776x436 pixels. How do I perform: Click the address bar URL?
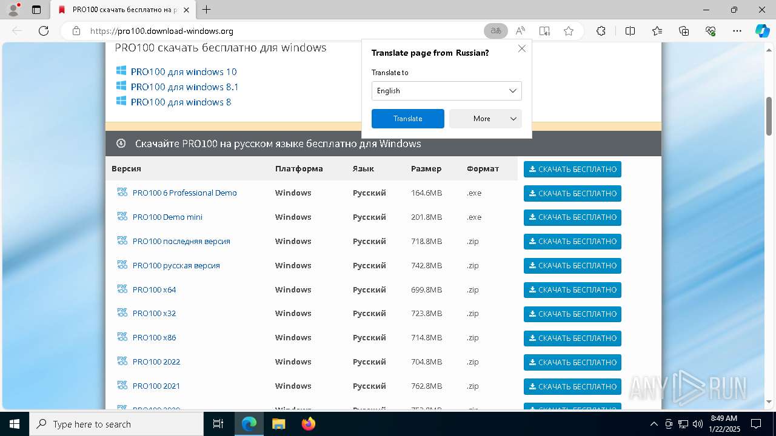click(162, 31)
